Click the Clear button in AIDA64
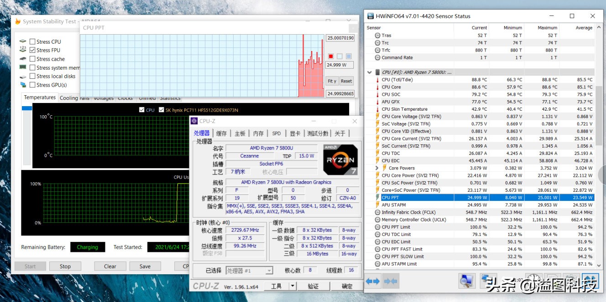The width and height of the screenshot is (606, 302). click(x=110, y=266)
